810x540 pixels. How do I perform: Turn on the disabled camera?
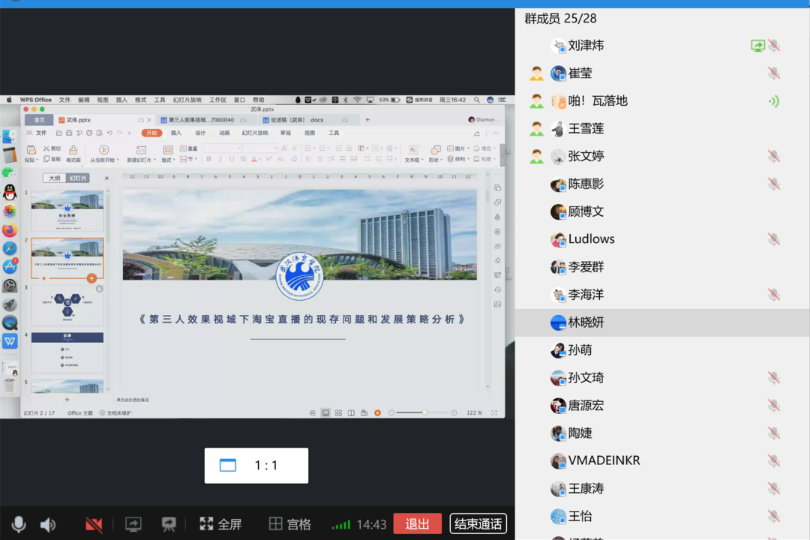click(x=94, y=524)
